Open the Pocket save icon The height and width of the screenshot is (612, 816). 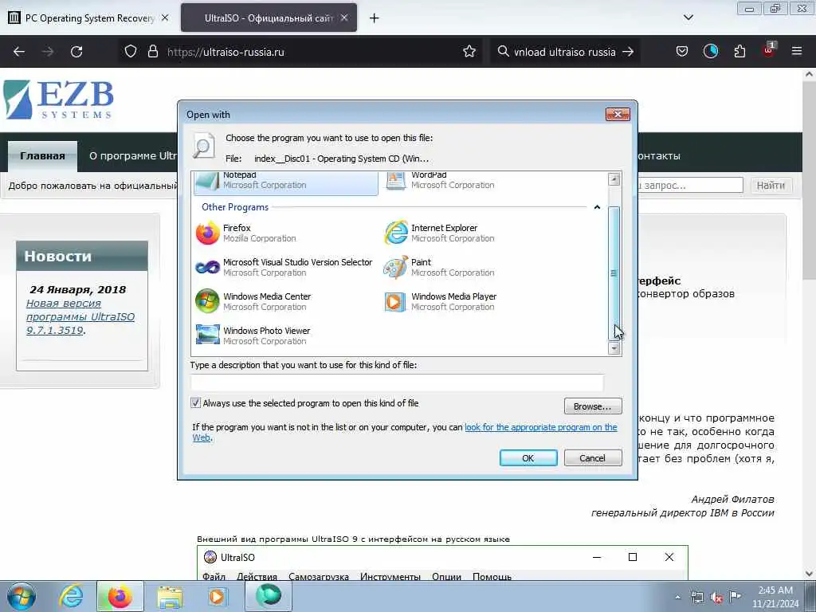tap(682, 52)
